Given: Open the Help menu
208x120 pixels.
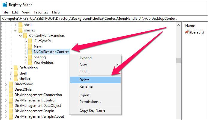Looking at the screenshot, I should 56,12.
